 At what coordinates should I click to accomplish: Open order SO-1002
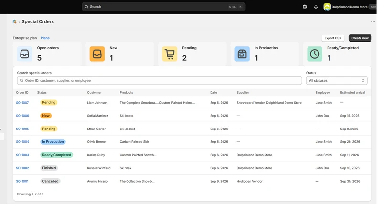point(22,168)
